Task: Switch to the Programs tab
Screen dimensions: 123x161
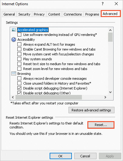Action: coord(92,14)
